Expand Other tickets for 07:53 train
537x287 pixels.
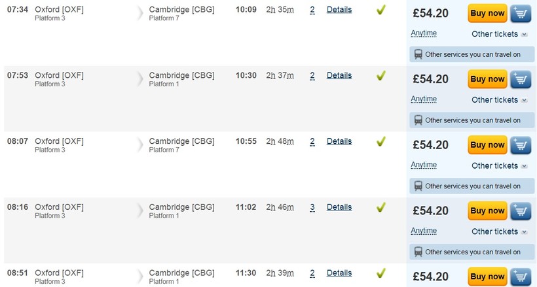click(x=499, y=100)
